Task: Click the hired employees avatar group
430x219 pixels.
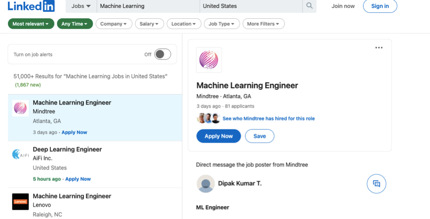Action: [x=208, y=118]
